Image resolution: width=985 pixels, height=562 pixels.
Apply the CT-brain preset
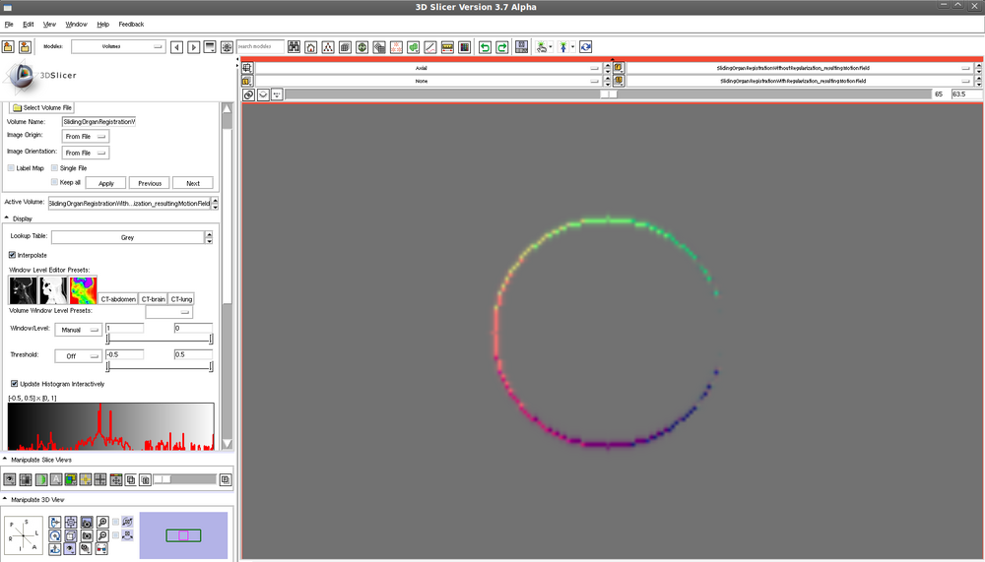(x=154, y=299)
